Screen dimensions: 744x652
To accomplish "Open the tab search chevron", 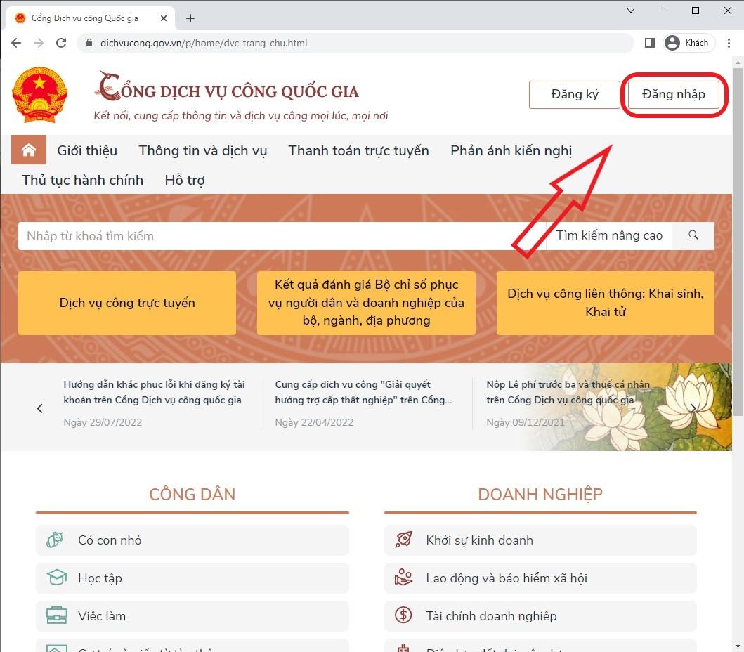I will click(x=631, y=11).
